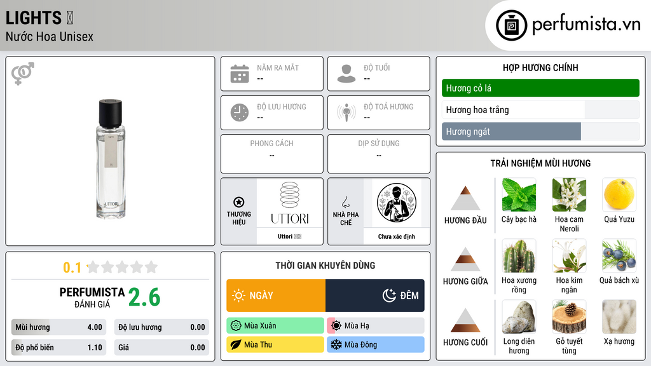
Task: Click the calendar icon for Năm ra mắt
Action: [x=240, y=74]
